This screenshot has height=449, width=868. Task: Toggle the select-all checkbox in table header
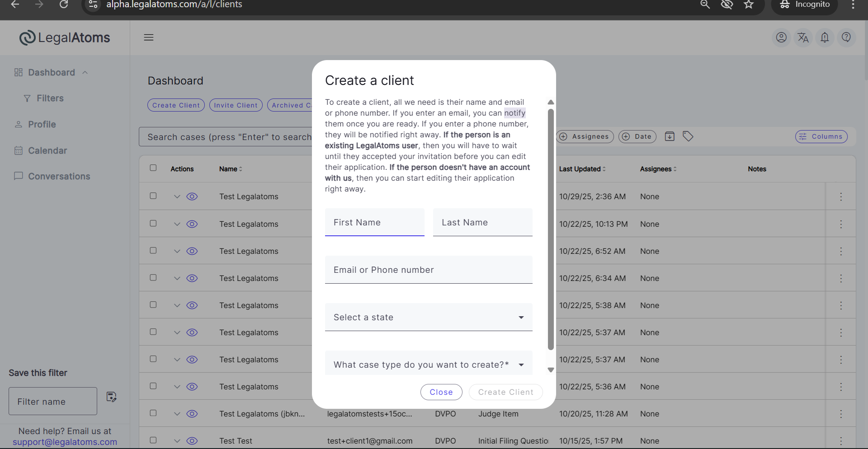click(x=153, y=168)
